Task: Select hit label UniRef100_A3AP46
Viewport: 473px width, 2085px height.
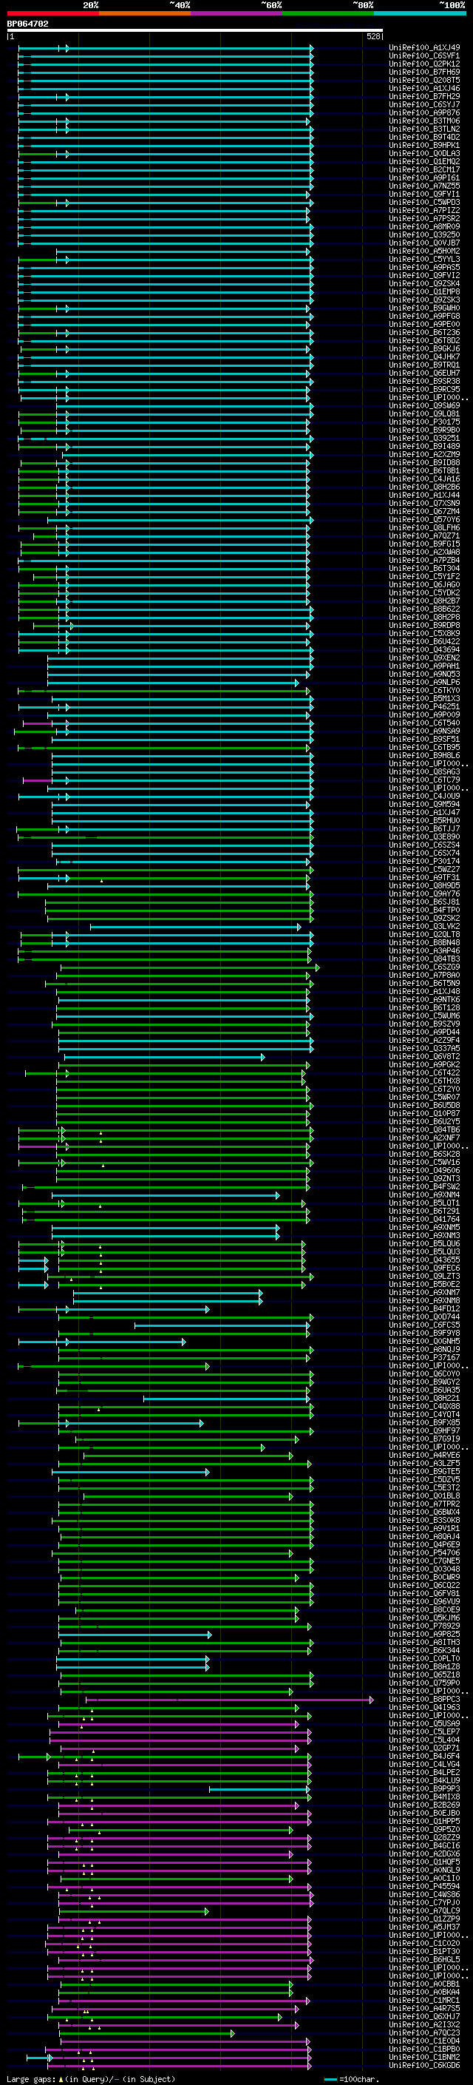Action: pos(424,951)
